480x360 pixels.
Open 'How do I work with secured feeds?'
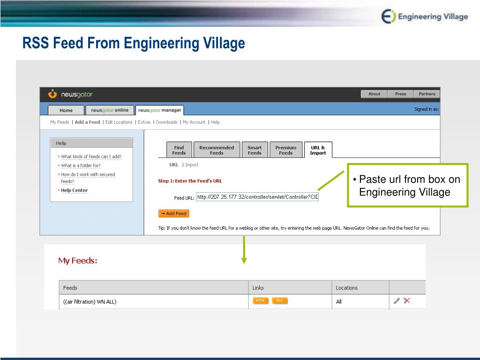88,178
